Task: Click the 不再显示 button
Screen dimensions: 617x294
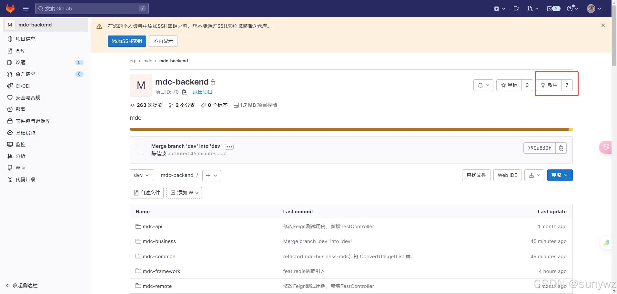Action: [163, 41]
